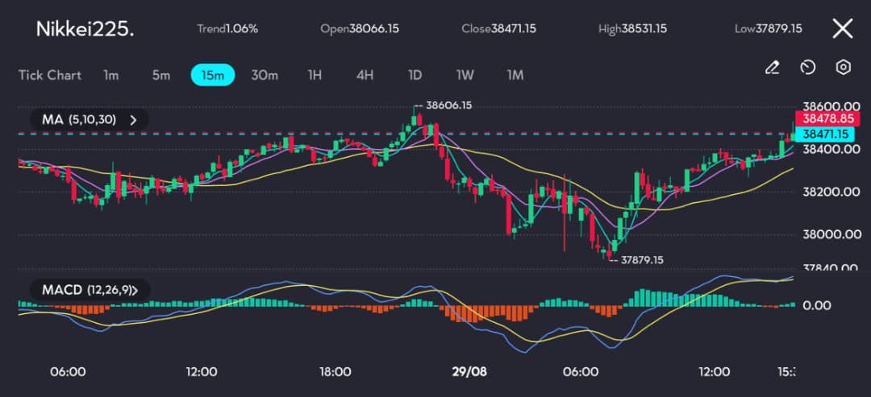Expand the MACD (12,26,9) indicator
871x397 pixels.
coord(88,290)
